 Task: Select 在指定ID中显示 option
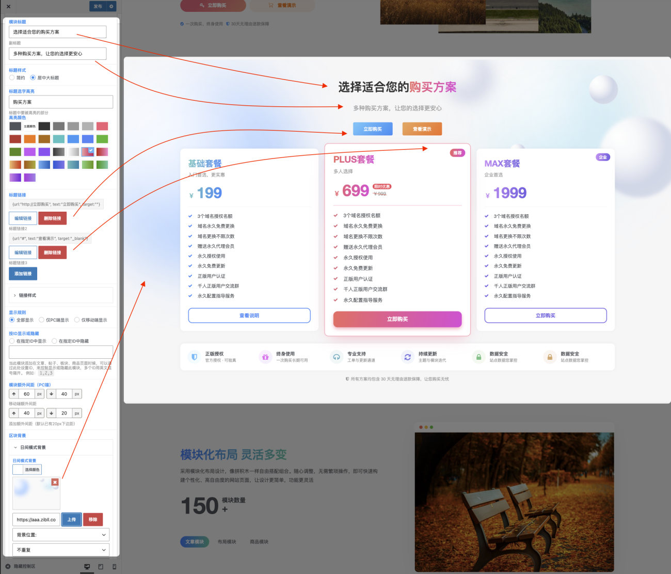click(12, 341)
